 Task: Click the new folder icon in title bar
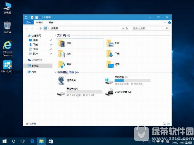coord(36,17)
